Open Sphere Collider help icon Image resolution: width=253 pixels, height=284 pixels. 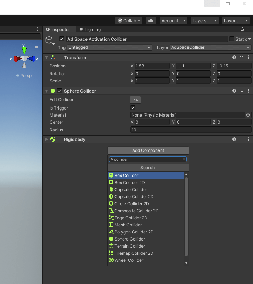234,91
